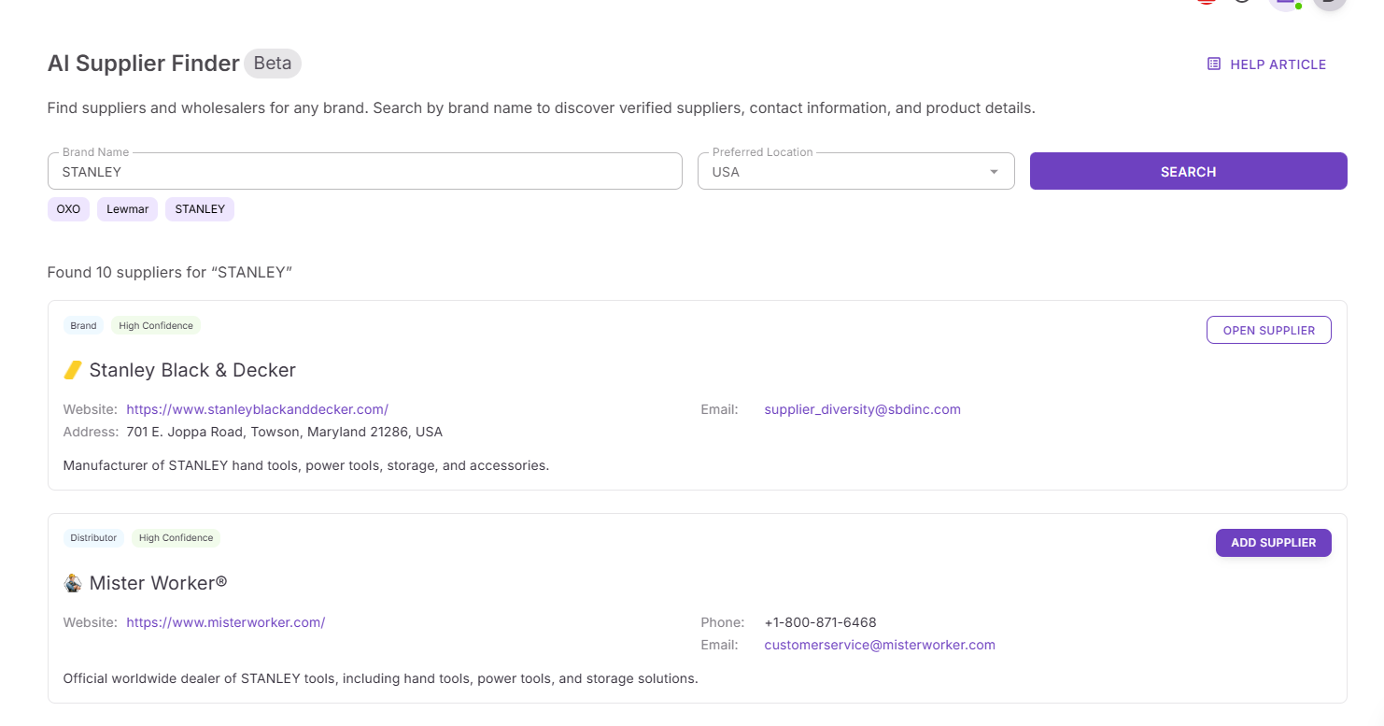Click the yellow Stanley Black & Decker logo
Screen dimensions: 1384x726
click(73, 371)
